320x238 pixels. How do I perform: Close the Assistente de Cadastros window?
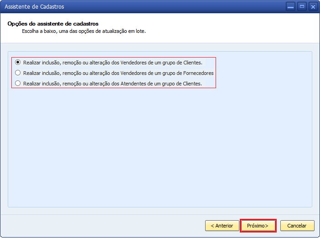coord(313,7)
